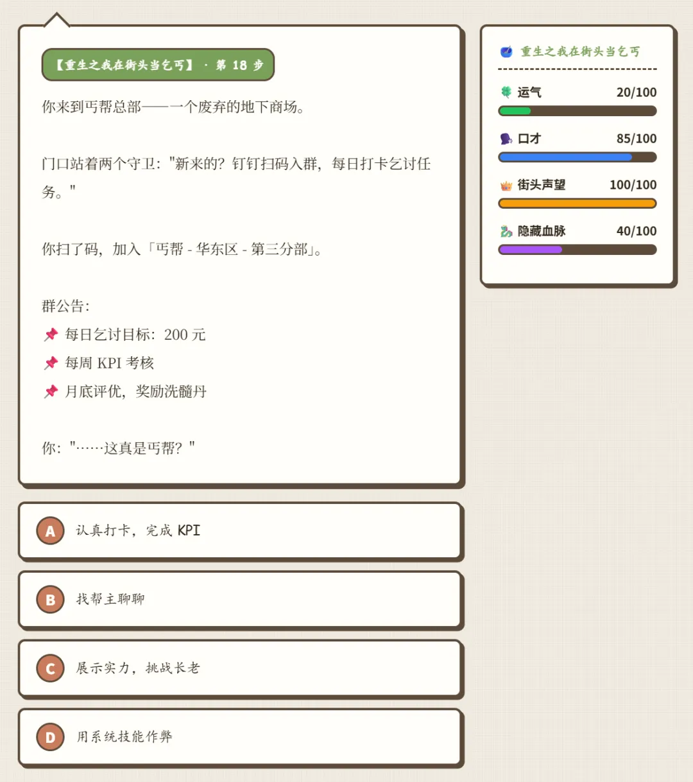
Task: Click the 20/100 运气 value
Action: coord(636,92)
